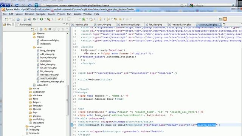Click the Next Annotation icon

coord(101,19)
